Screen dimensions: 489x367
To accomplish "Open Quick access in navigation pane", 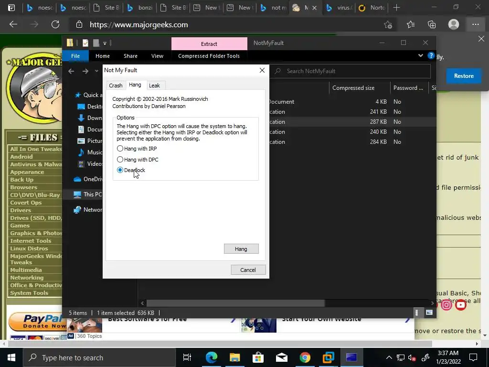I will coord(88,95).
